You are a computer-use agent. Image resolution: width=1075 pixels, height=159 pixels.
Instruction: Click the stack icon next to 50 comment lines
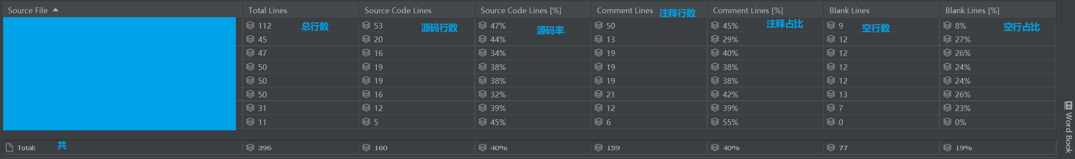598,26
